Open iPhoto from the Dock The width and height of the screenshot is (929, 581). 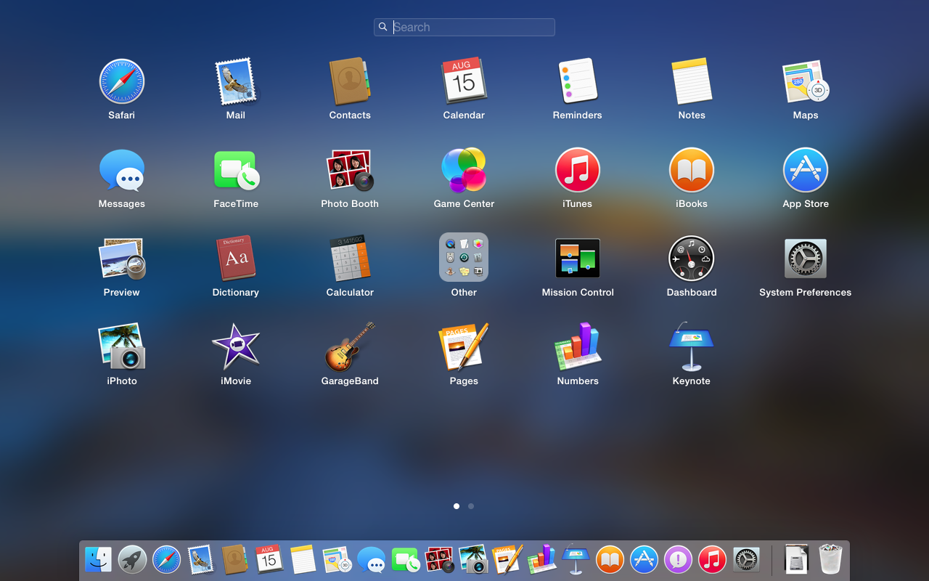[474, 560]
